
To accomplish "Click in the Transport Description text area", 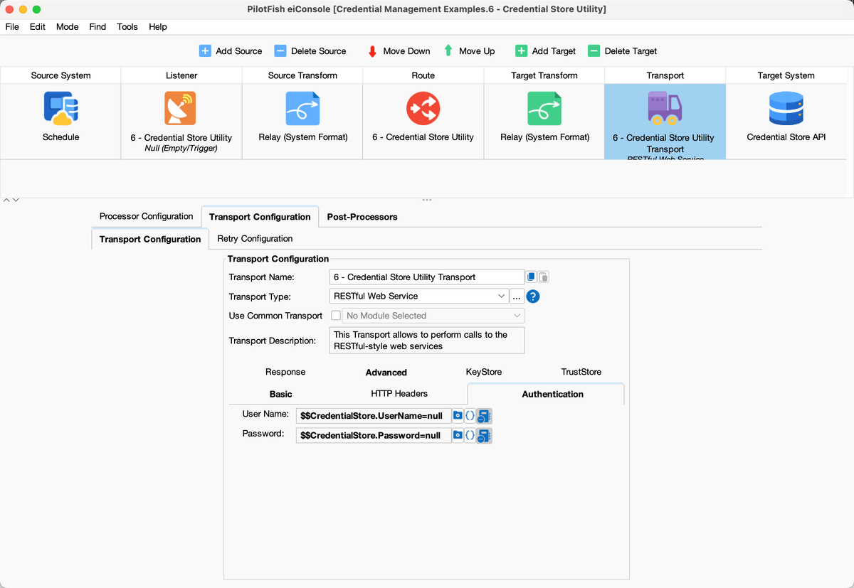I will [427, 341].
